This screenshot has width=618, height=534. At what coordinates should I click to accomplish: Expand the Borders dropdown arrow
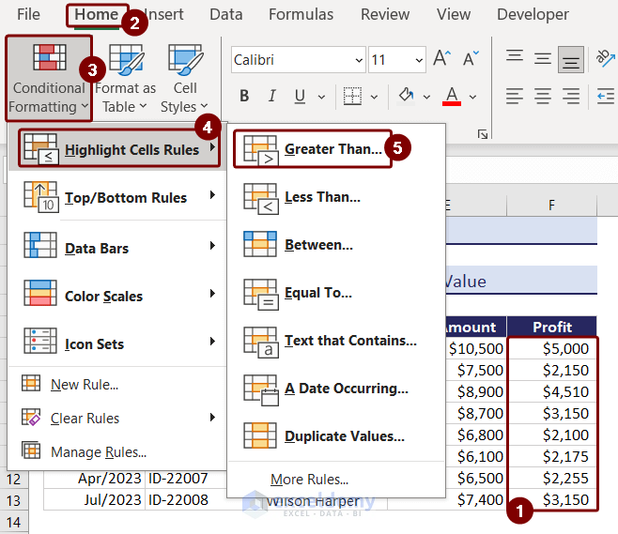point(374,97)
